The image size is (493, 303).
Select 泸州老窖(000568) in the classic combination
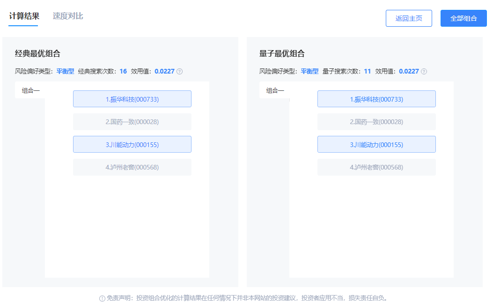(x=132, y=167)
